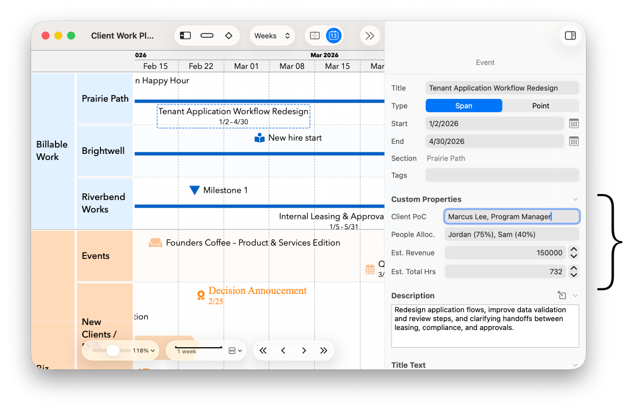Image resolution: width=632 pixels, height=410 pixels.
Task: Advance timeline with the right arrow button
Action: coord(304,350)
